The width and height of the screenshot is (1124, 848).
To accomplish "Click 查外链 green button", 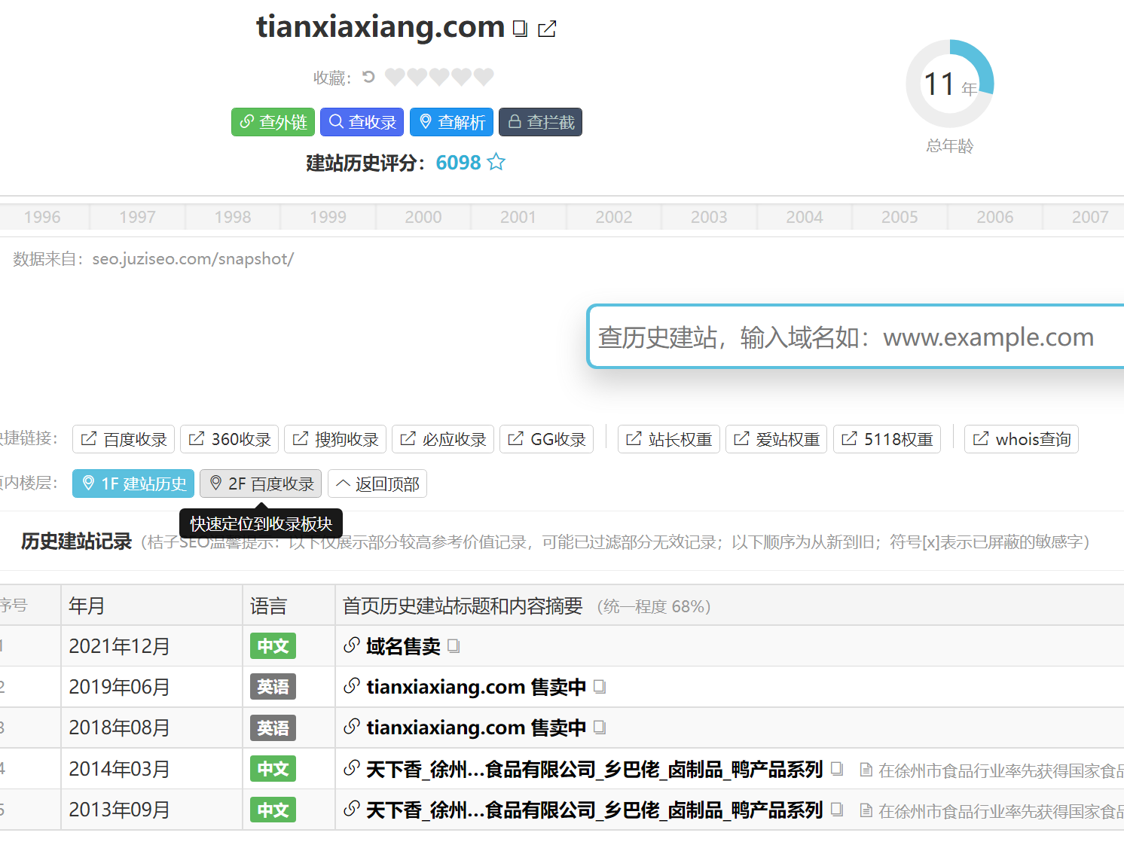I will (273, 122).
